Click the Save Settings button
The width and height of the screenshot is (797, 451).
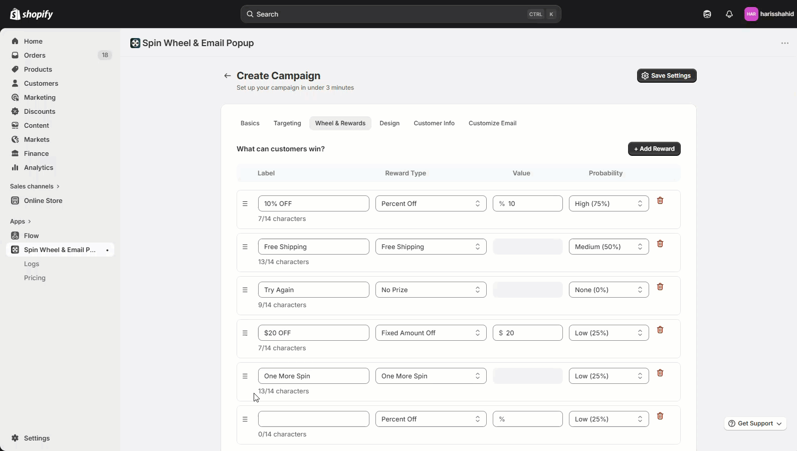[667, 76]
